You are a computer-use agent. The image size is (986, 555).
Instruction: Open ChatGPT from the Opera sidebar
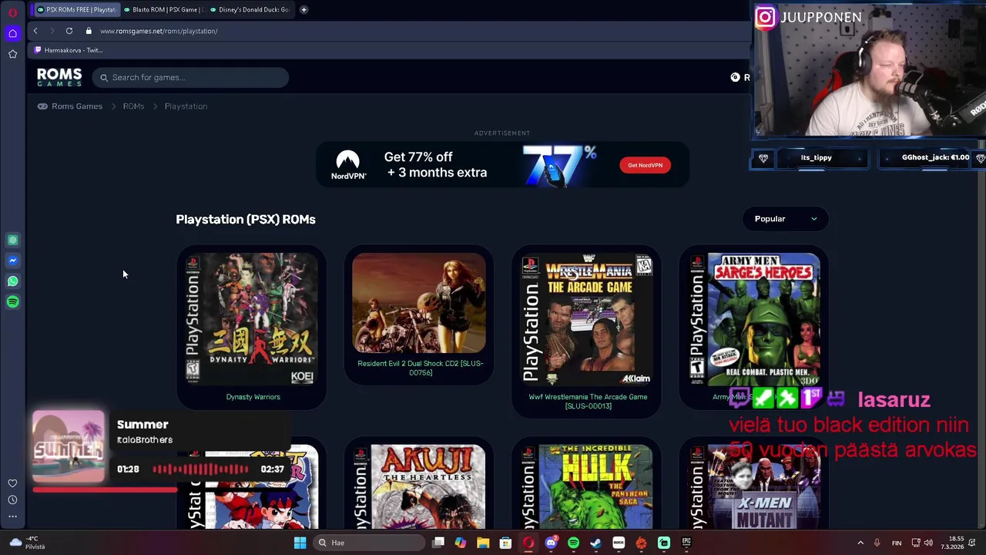pos(12,240)
